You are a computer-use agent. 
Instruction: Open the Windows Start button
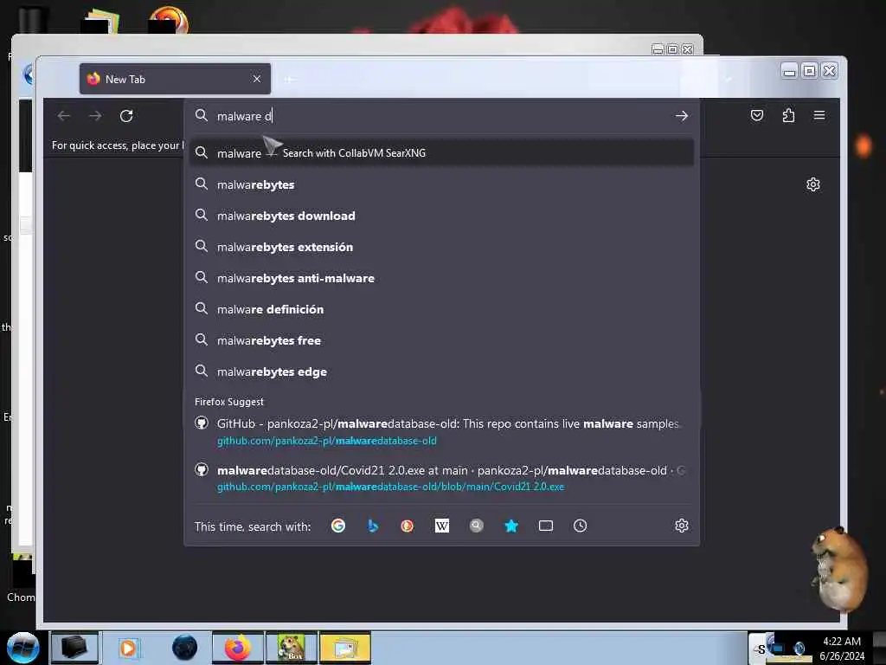[23, 648]
